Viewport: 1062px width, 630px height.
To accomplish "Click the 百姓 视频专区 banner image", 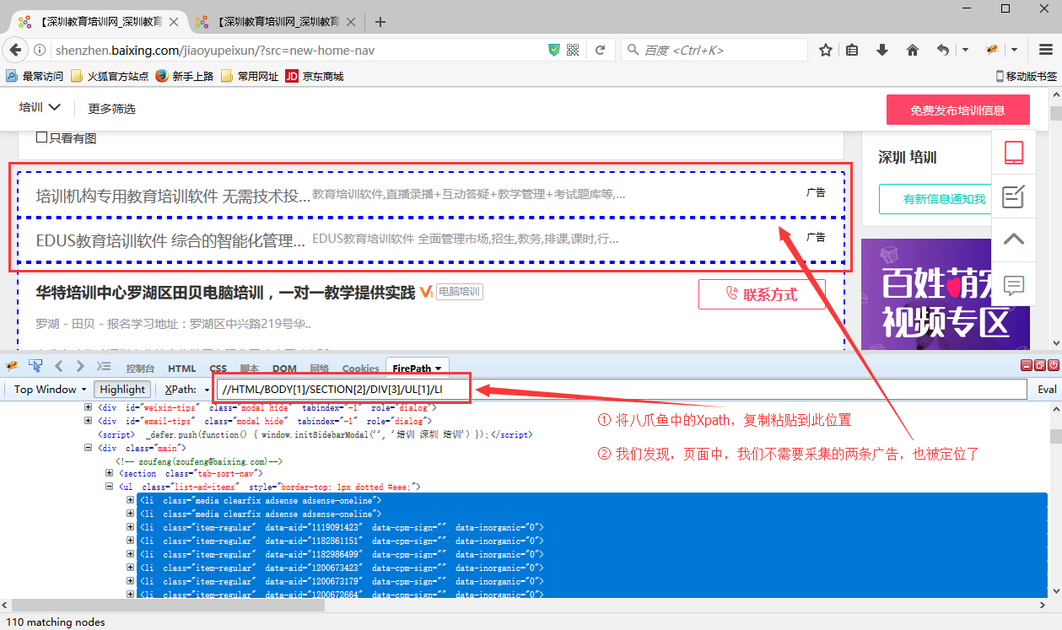I will coord(946,293).
